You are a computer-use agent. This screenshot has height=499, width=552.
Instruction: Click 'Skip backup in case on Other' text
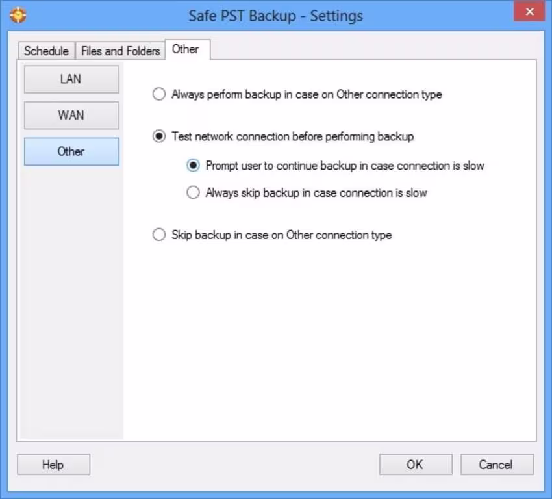pyautogui.click(x=281, y=235)
